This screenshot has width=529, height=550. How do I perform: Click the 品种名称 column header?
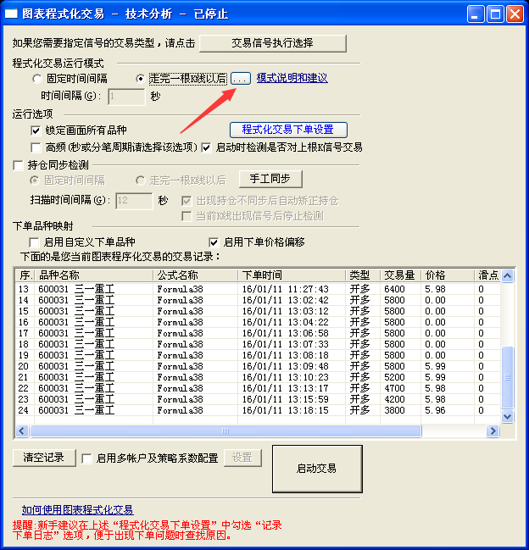pos(93,275)
